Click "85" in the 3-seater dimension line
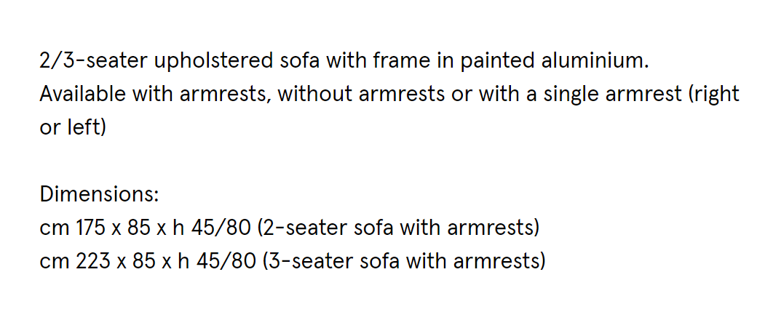 click(x=144, y=261)
